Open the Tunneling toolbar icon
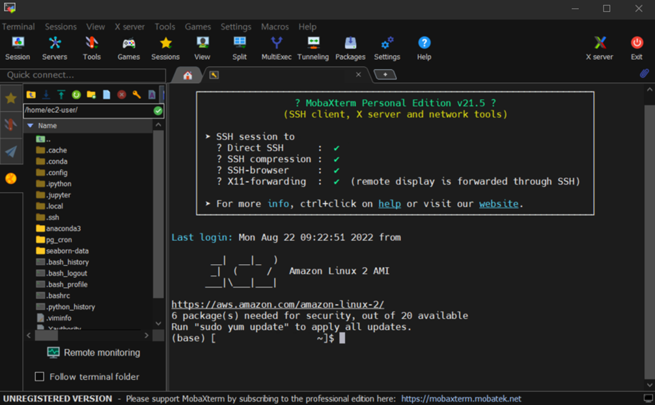 pos(313,48)
